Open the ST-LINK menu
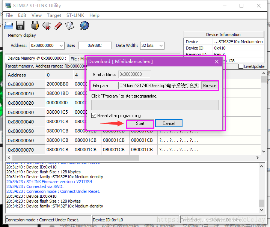The width and height of the screenshot is (270, 227). 75,15
